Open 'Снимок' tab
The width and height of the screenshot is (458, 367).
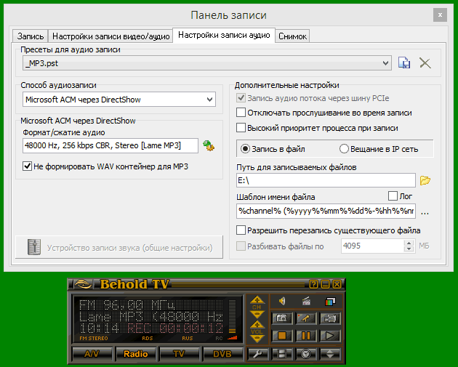(292, 36)
